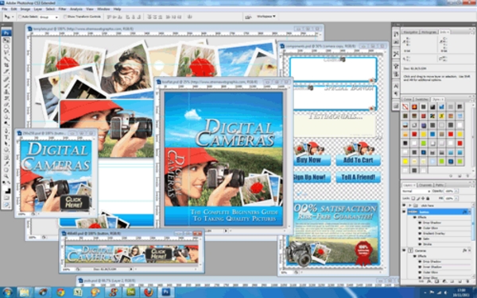Click the lock all padlock icon
Viewport: 477px width, 298px height.
pyautogui.click(x=428, y=198)
